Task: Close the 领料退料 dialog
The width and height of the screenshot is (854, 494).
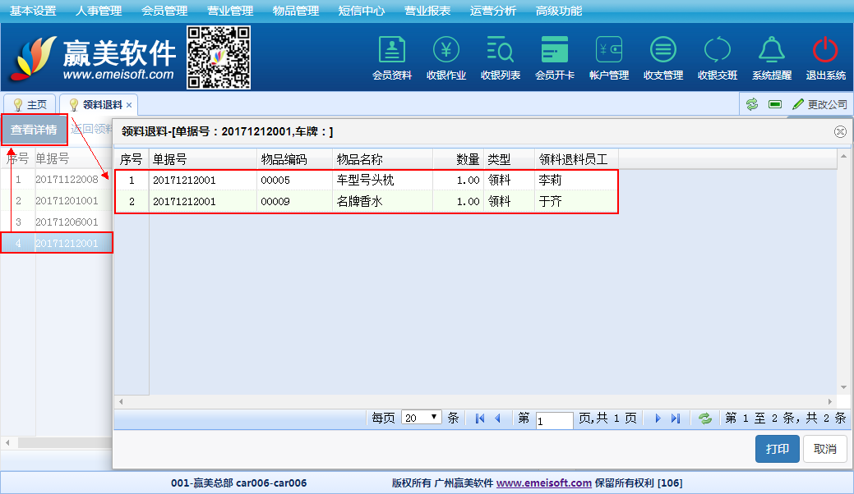Action: [840, 131]
